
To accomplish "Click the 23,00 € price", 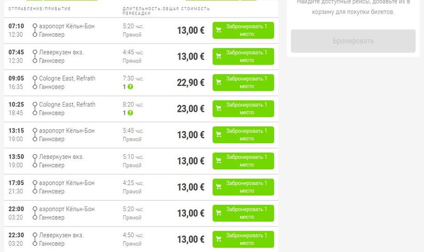I will [x=191, y=109].
